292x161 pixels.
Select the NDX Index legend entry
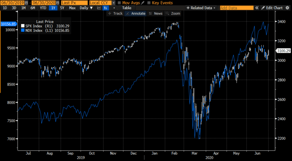[x=45, y=31]
